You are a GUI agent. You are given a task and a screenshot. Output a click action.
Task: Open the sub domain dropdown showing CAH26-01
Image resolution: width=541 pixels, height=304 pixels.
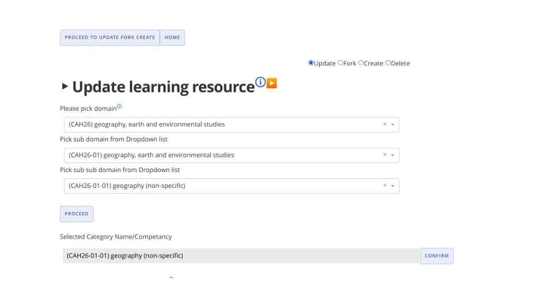tap(231, 155)
